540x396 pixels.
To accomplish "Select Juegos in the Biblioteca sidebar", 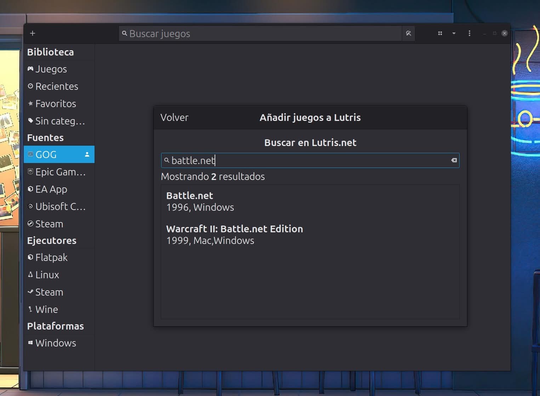I will click(51, 69).
